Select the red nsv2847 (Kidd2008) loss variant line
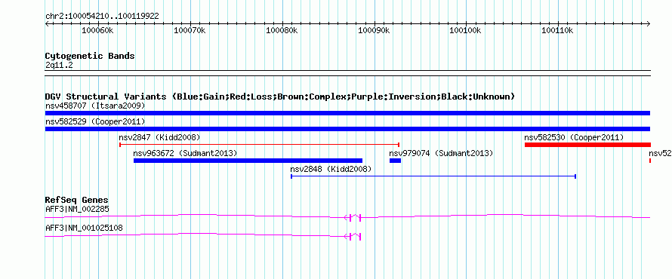This screenshot has width=672, height=279. click(x=259, y=145)
